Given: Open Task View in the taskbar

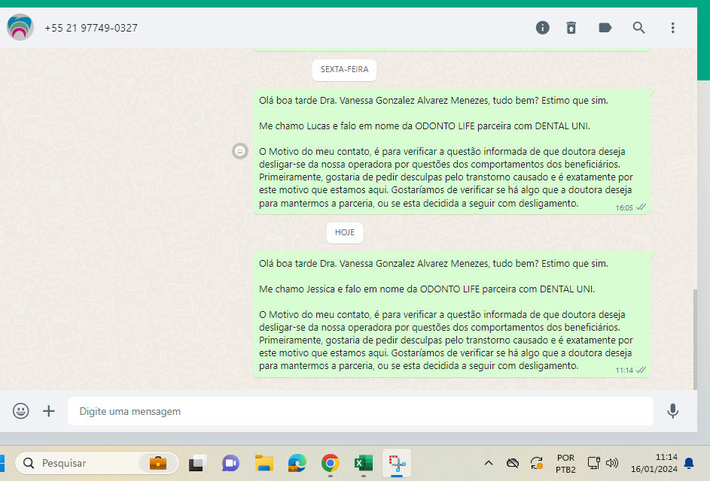Looking at the screenshot, I should [x=197, y=463].
